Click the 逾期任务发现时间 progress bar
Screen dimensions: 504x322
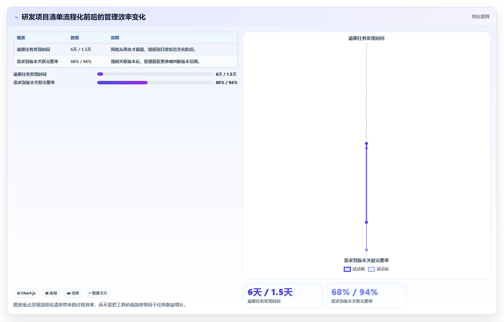pyautogui.click(x=155, y=74)
